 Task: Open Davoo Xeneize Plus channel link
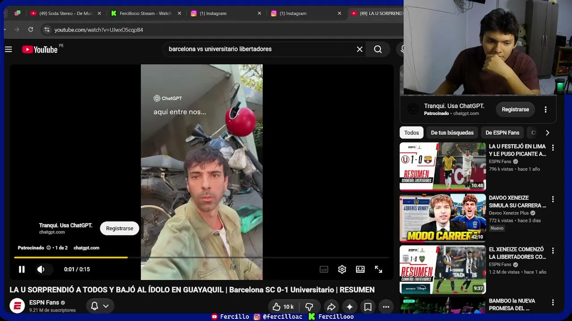coord(509,213)
